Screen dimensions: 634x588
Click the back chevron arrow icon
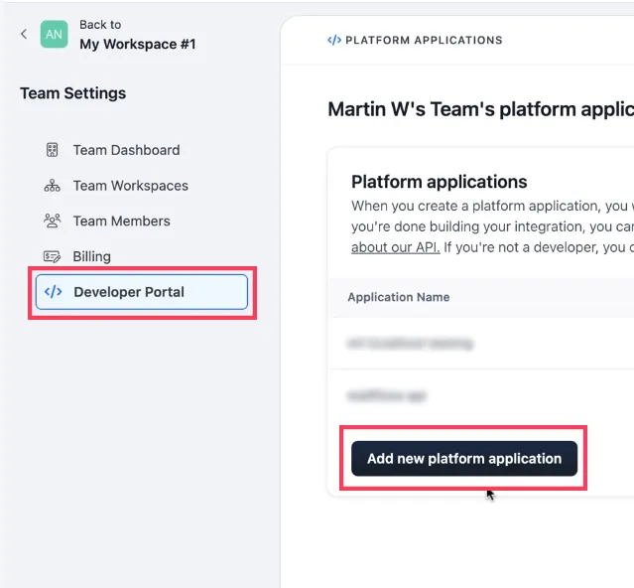[x=24, y=34]
